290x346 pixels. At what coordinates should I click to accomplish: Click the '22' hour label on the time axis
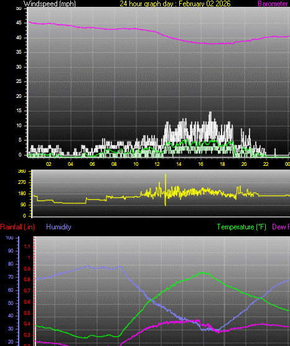(266, 164)
